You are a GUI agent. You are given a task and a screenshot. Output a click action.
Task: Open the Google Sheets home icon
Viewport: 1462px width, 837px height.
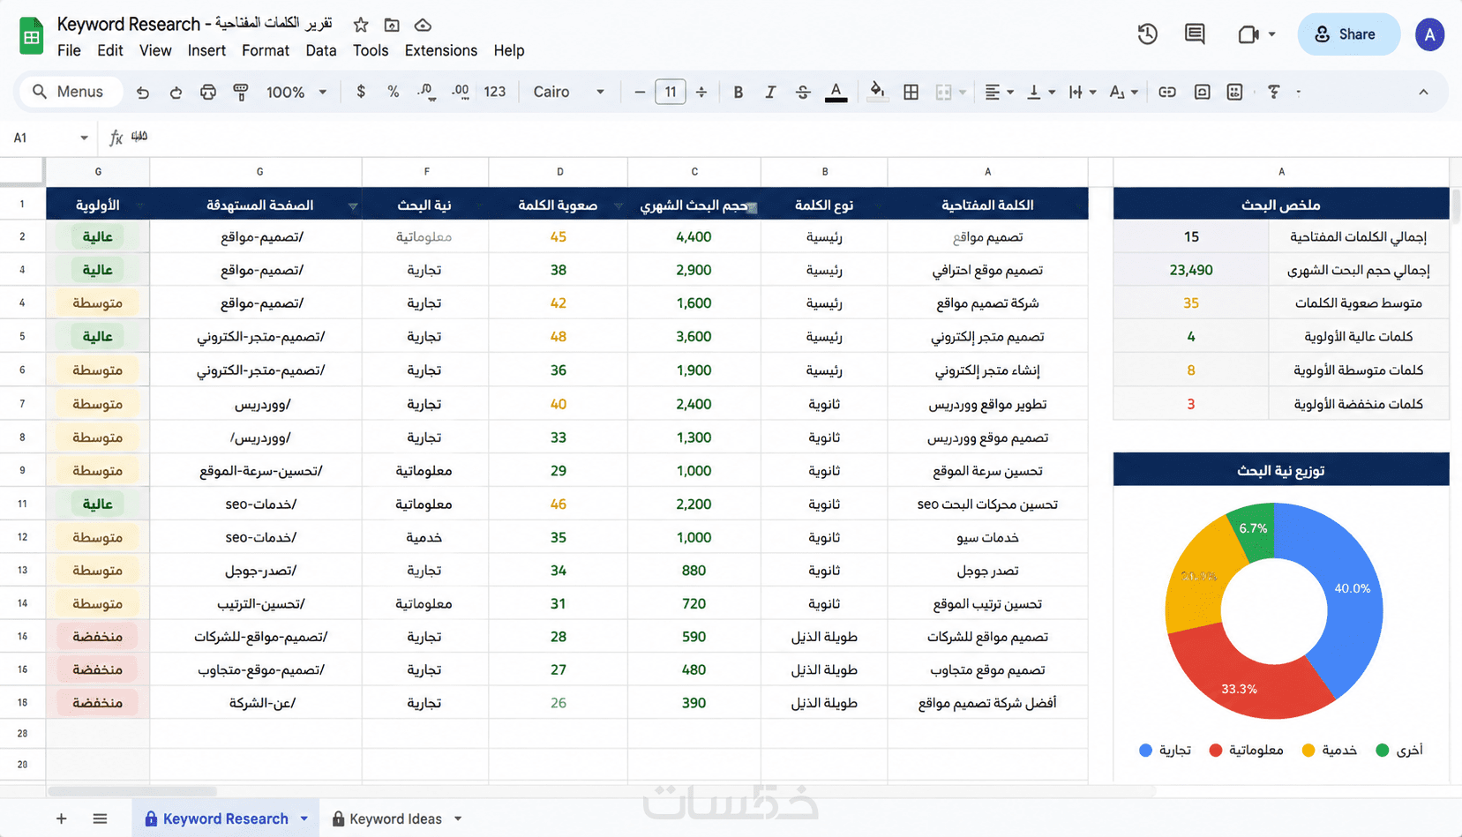coord(31,36)
